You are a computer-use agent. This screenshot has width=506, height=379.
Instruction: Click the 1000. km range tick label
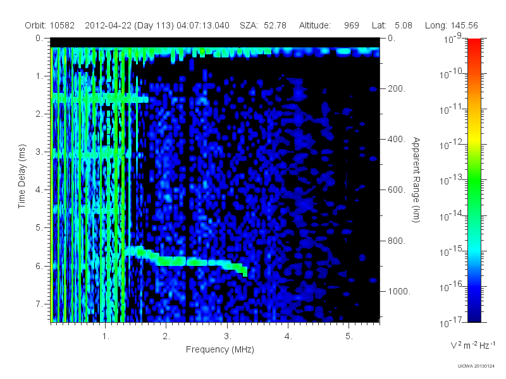click(x=399, y=291)
